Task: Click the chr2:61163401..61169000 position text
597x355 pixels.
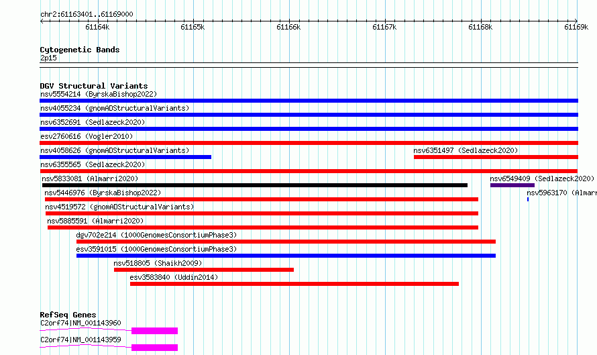Action: pos(87,14)
